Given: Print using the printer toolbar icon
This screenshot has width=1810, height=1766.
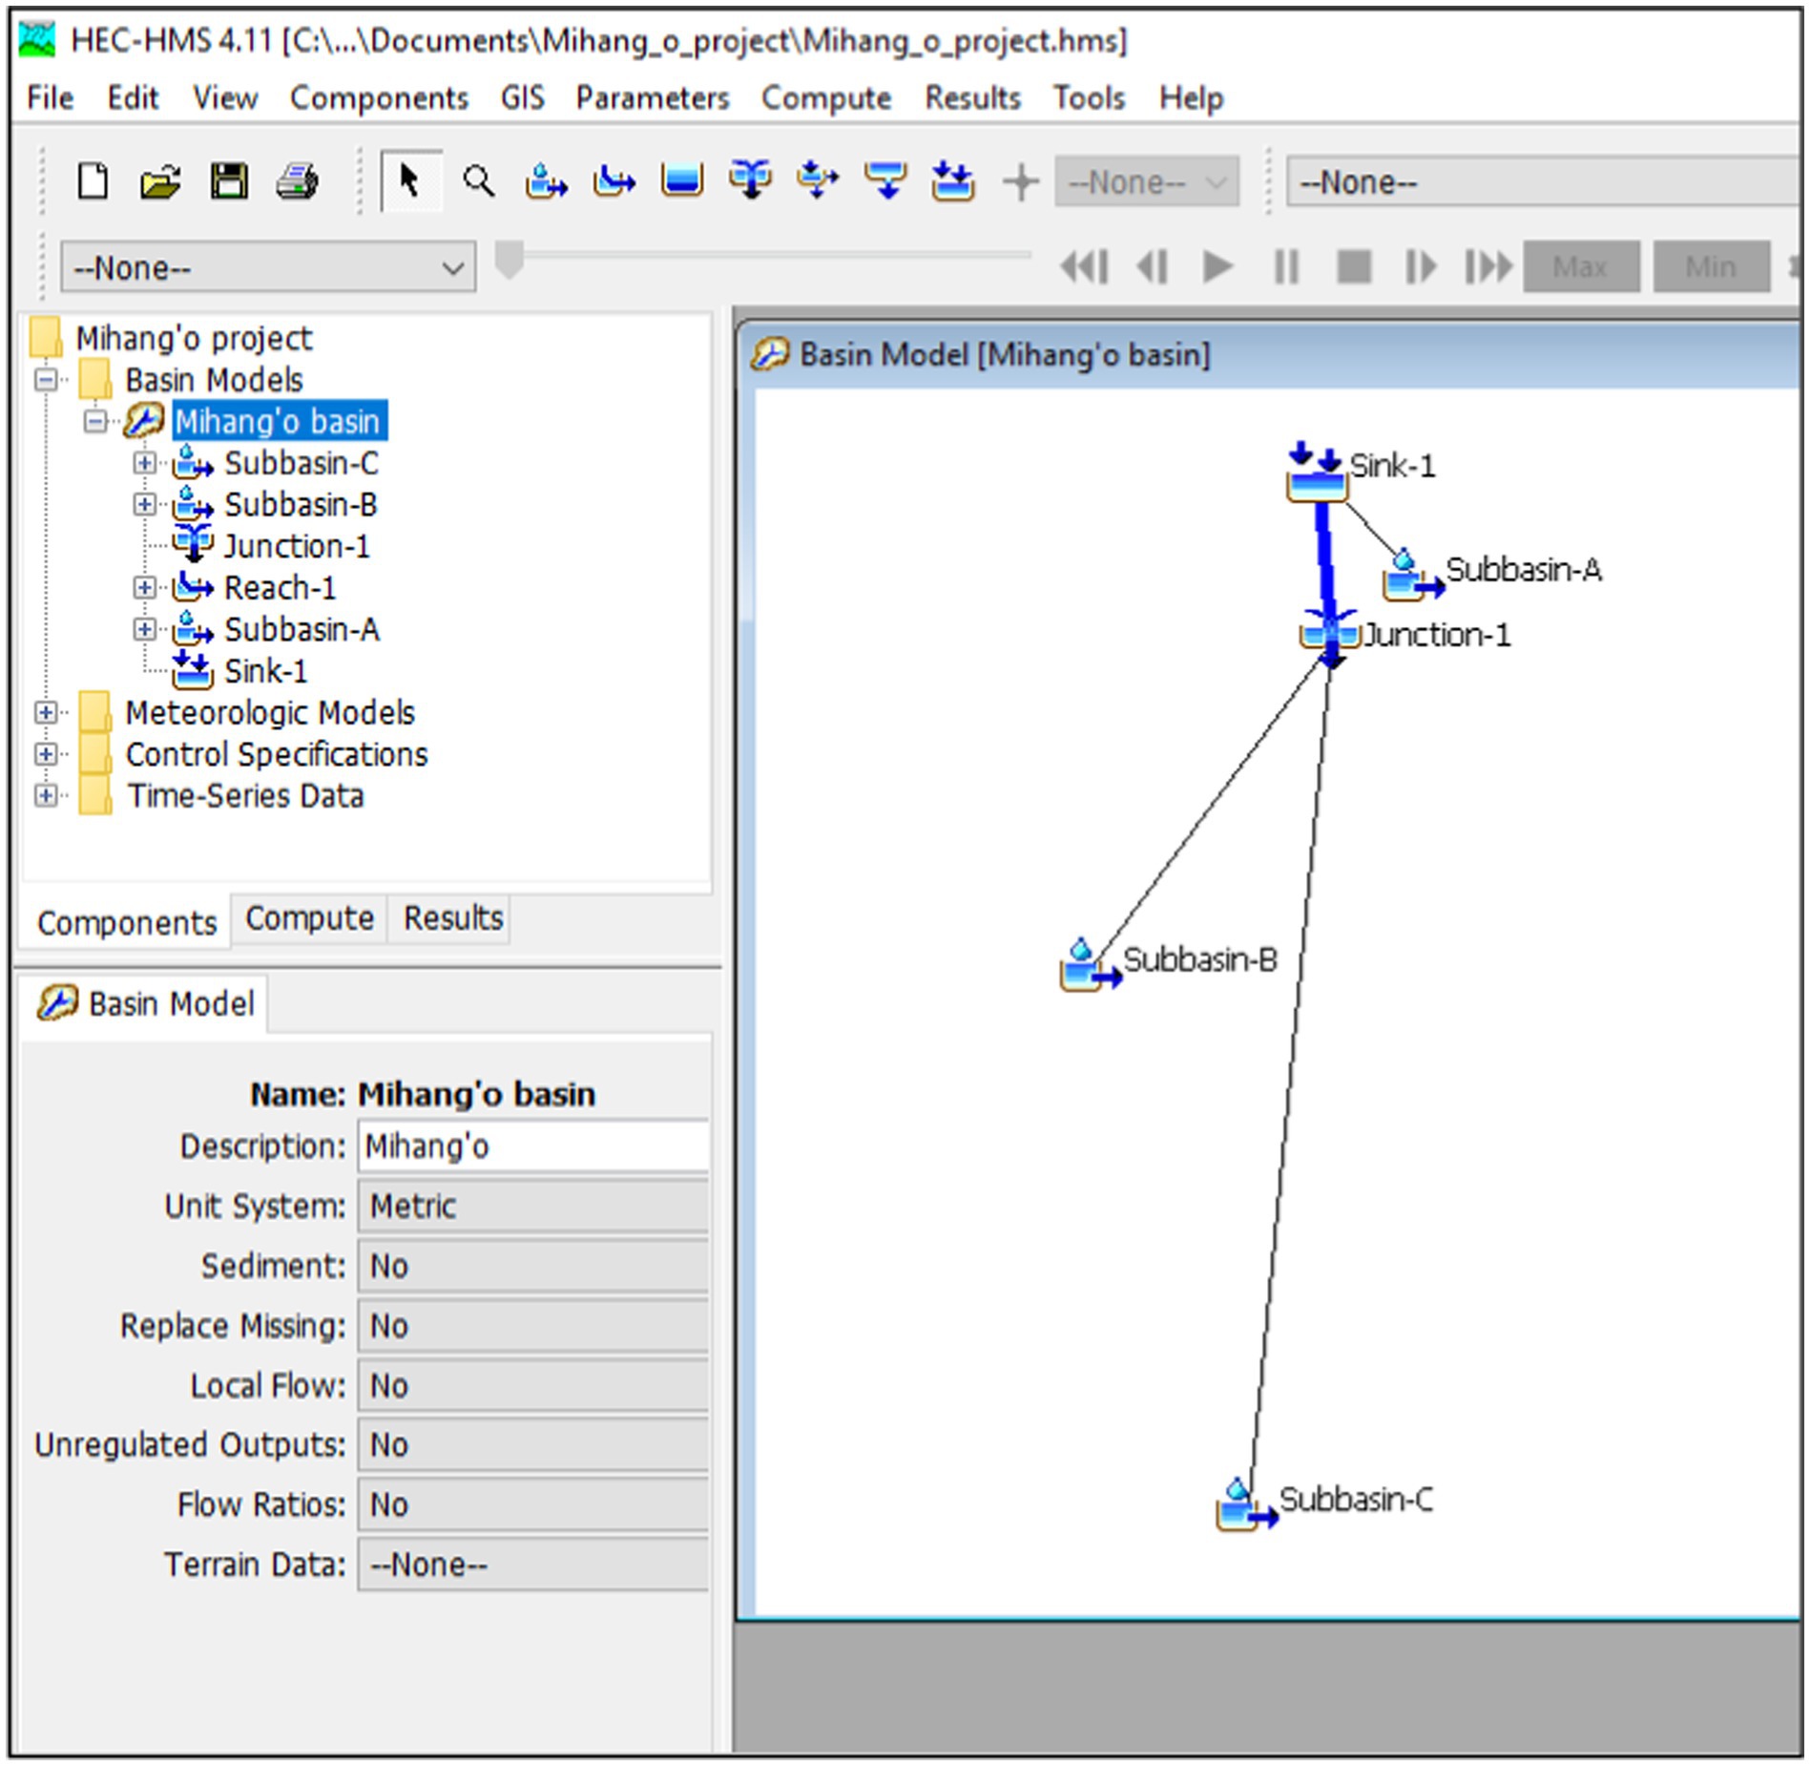Looking at the screenshot, I should [x=298, y=181].
